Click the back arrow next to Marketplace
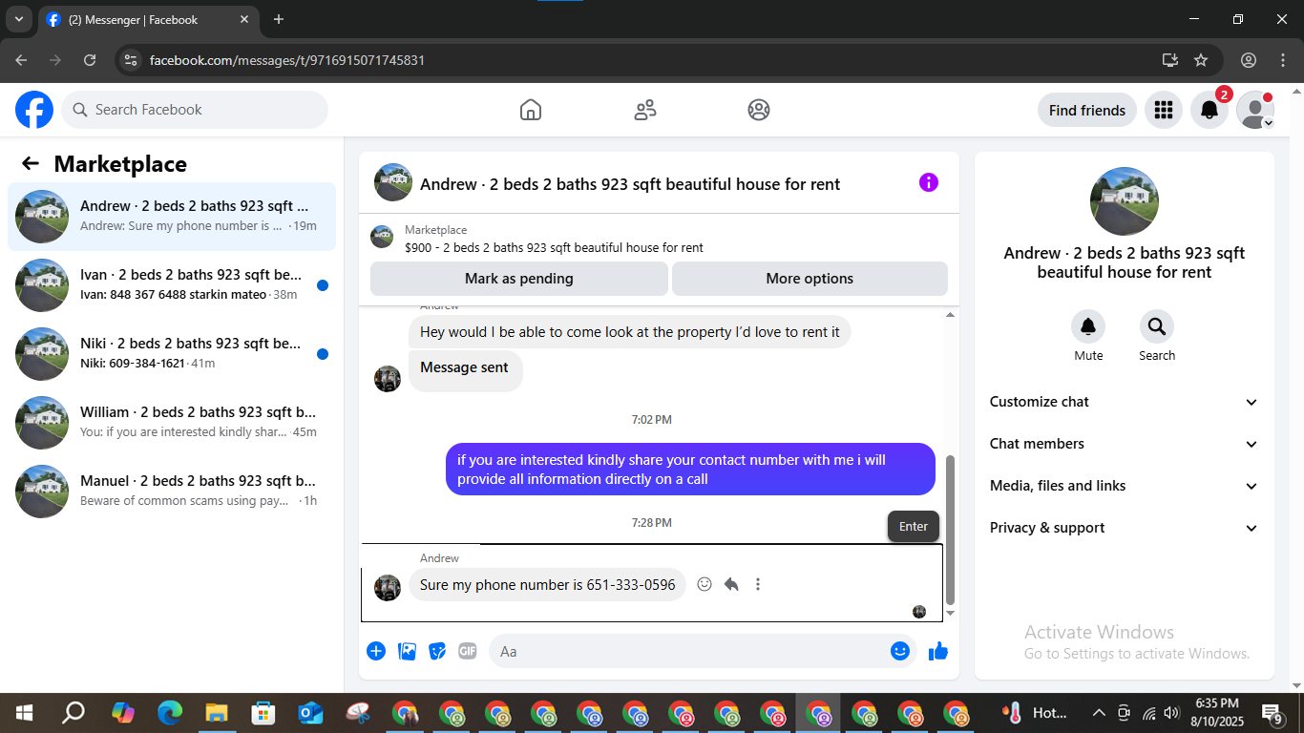 pyautogui.click(x=31, y=163)
